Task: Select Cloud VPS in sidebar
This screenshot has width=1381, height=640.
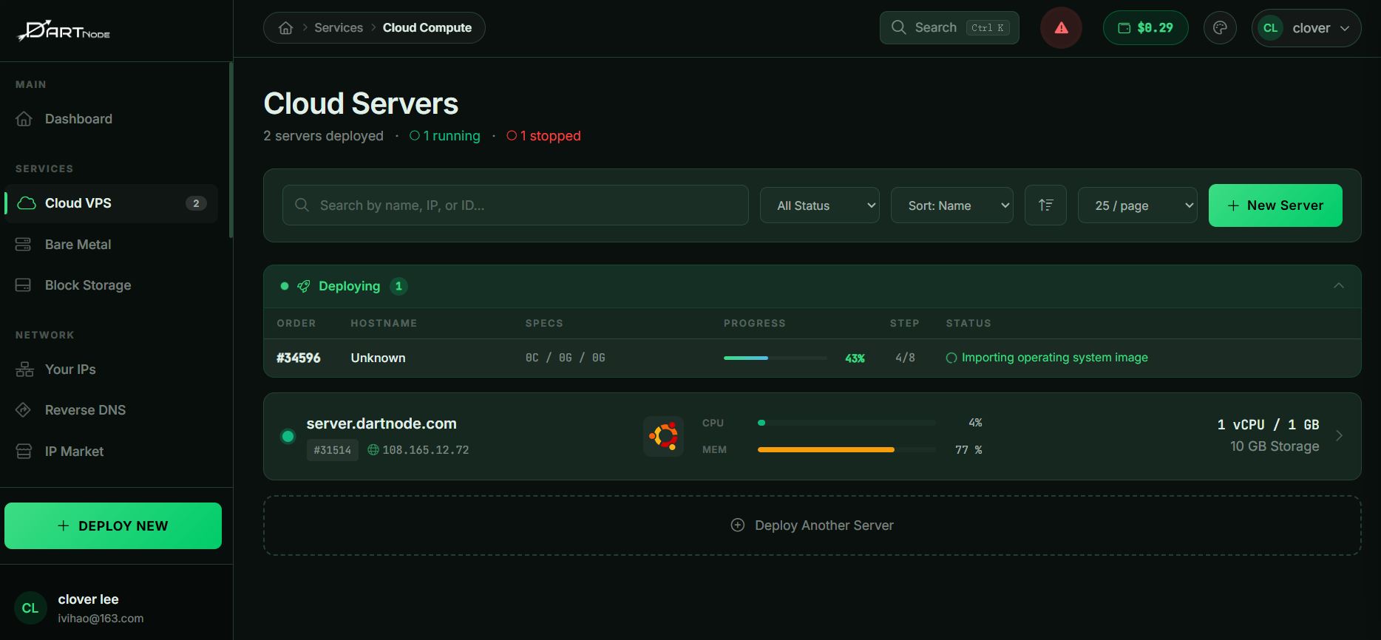Action: 111,203
